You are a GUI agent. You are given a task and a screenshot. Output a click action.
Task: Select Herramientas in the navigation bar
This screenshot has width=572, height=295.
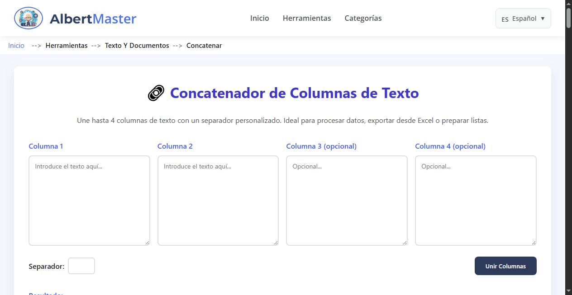[x=307, y=18]
